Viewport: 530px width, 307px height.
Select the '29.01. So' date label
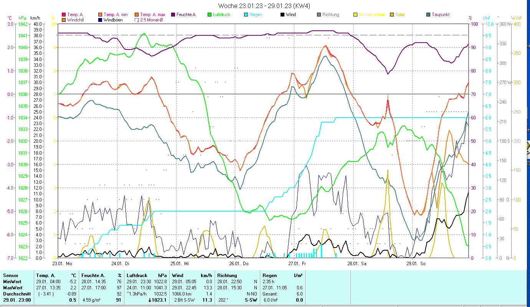point(416,264)
